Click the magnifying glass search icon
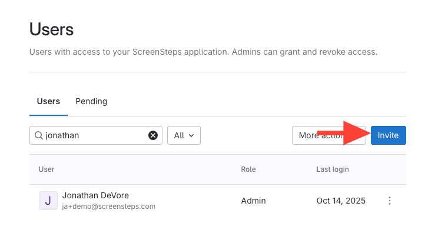 coord(39,135)
